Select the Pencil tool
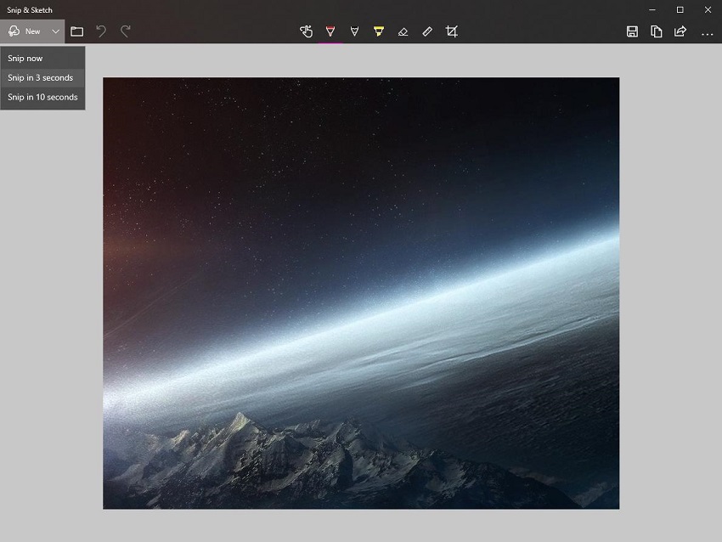This screenshot has width=722, height=542. coord(354,31)
